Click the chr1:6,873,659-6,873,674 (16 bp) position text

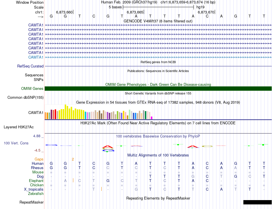pyautogui.click(x=188, y=2)
